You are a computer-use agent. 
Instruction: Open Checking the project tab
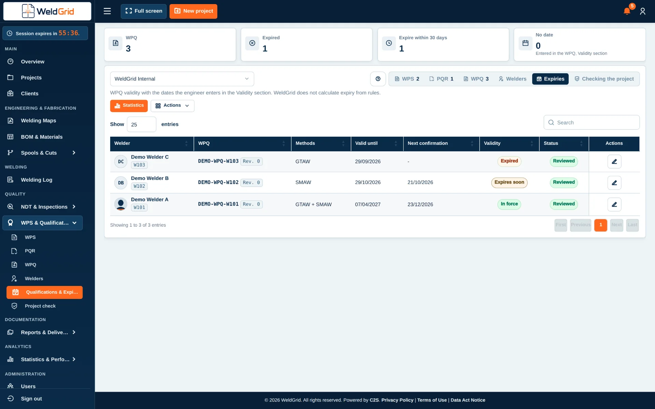pos(604,79)
